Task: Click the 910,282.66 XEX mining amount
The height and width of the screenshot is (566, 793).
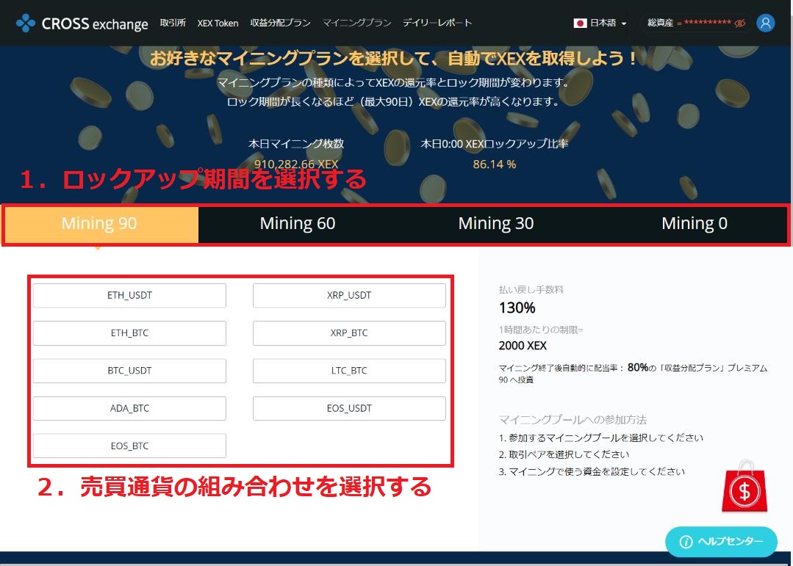Action: [x=296, y=164]
